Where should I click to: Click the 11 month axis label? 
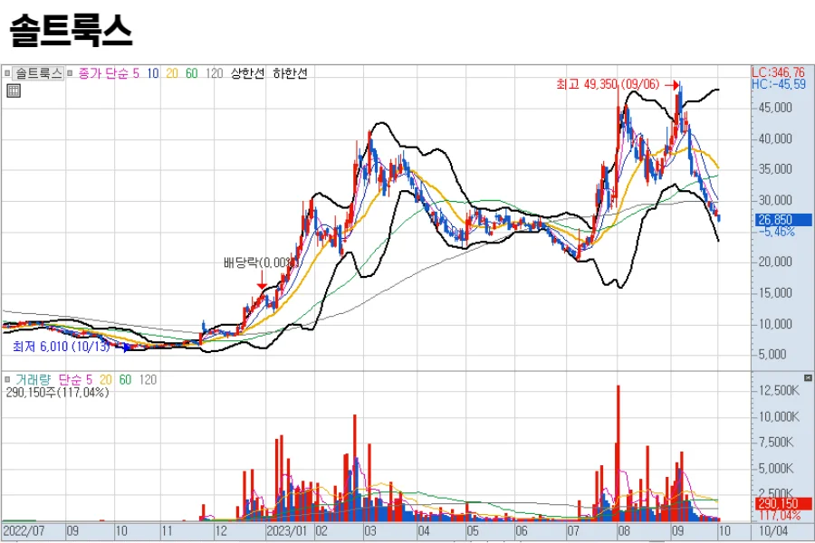(x=167, y=531)
